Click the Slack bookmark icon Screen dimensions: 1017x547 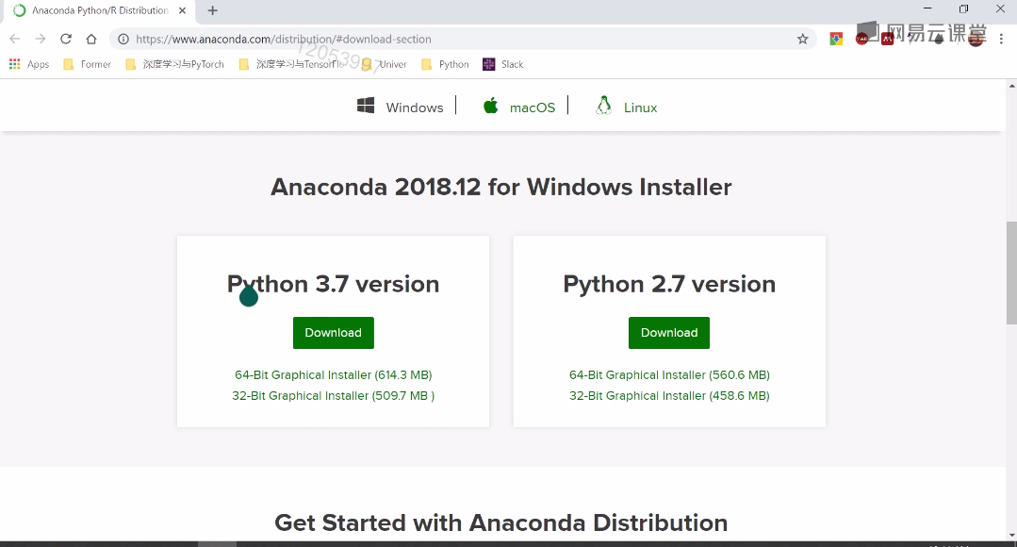(x=487, y=64)
